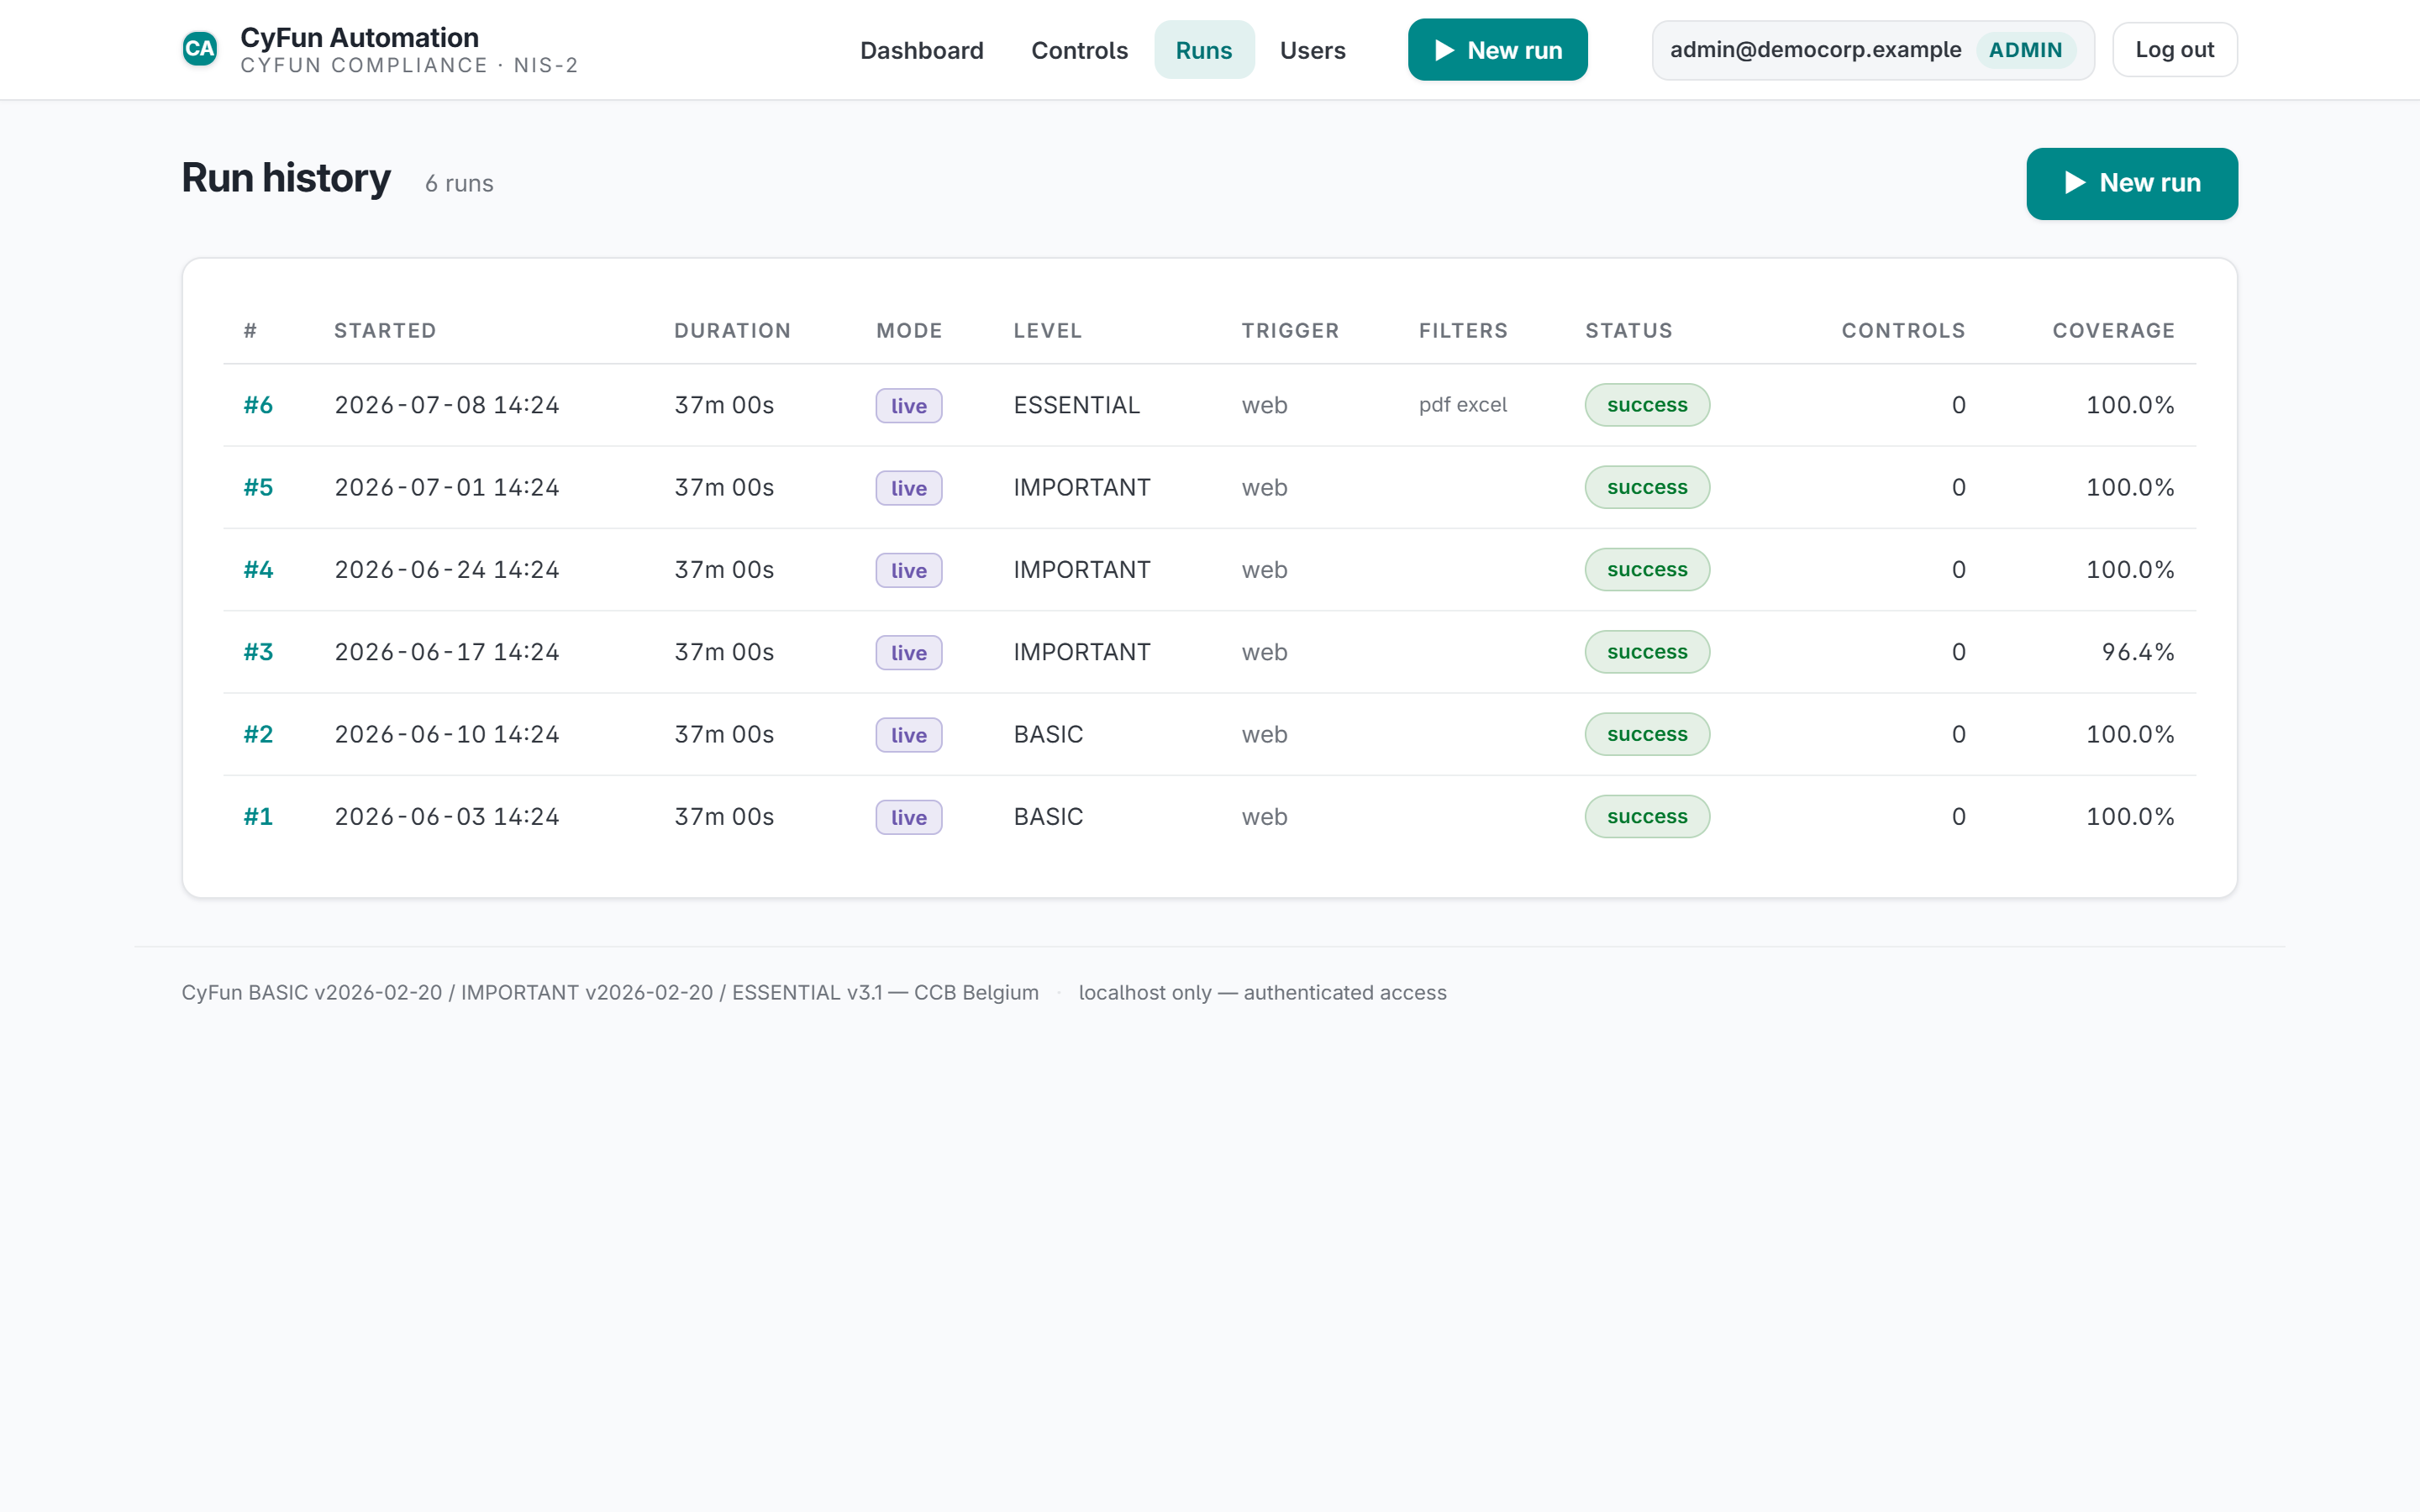Log out of the session
Image resolution: width=2420 pixels, height=1512 pixels.
pyautogui.click(x=2174, y=50)
